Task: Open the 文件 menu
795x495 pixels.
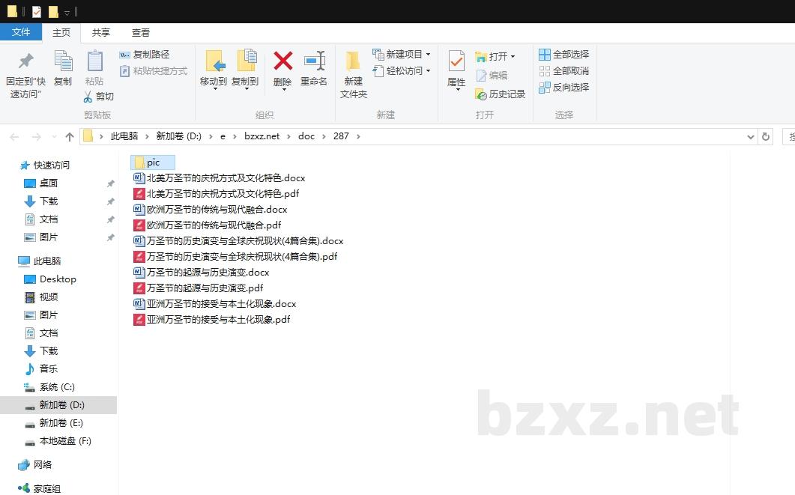Action: coord(22,32)
